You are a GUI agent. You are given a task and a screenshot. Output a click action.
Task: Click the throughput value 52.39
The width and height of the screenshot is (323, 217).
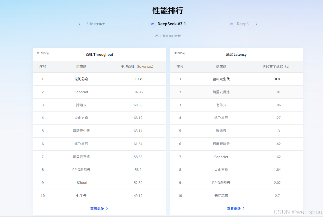coord(138,183)
